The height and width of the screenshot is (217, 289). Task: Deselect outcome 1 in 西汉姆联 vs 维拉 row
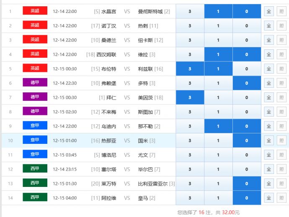point(218,54)
